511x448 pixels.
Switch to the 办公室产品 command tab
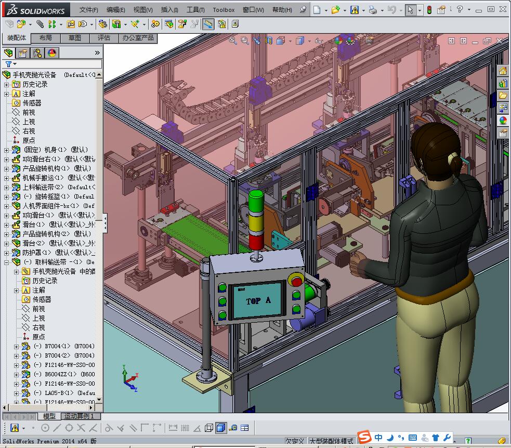(x=138, y=38)
